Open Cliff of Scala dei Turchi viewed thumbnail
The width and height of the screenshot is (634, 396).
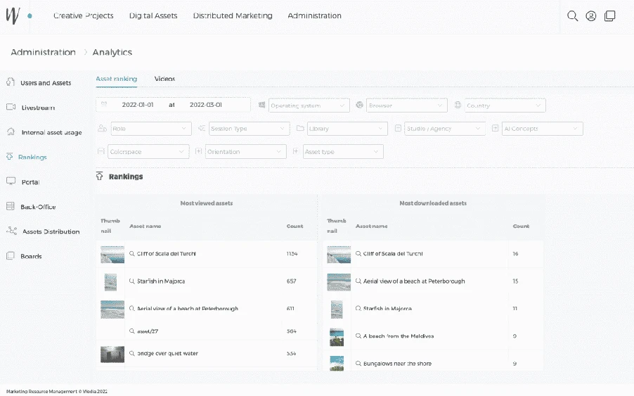point(112,255)
